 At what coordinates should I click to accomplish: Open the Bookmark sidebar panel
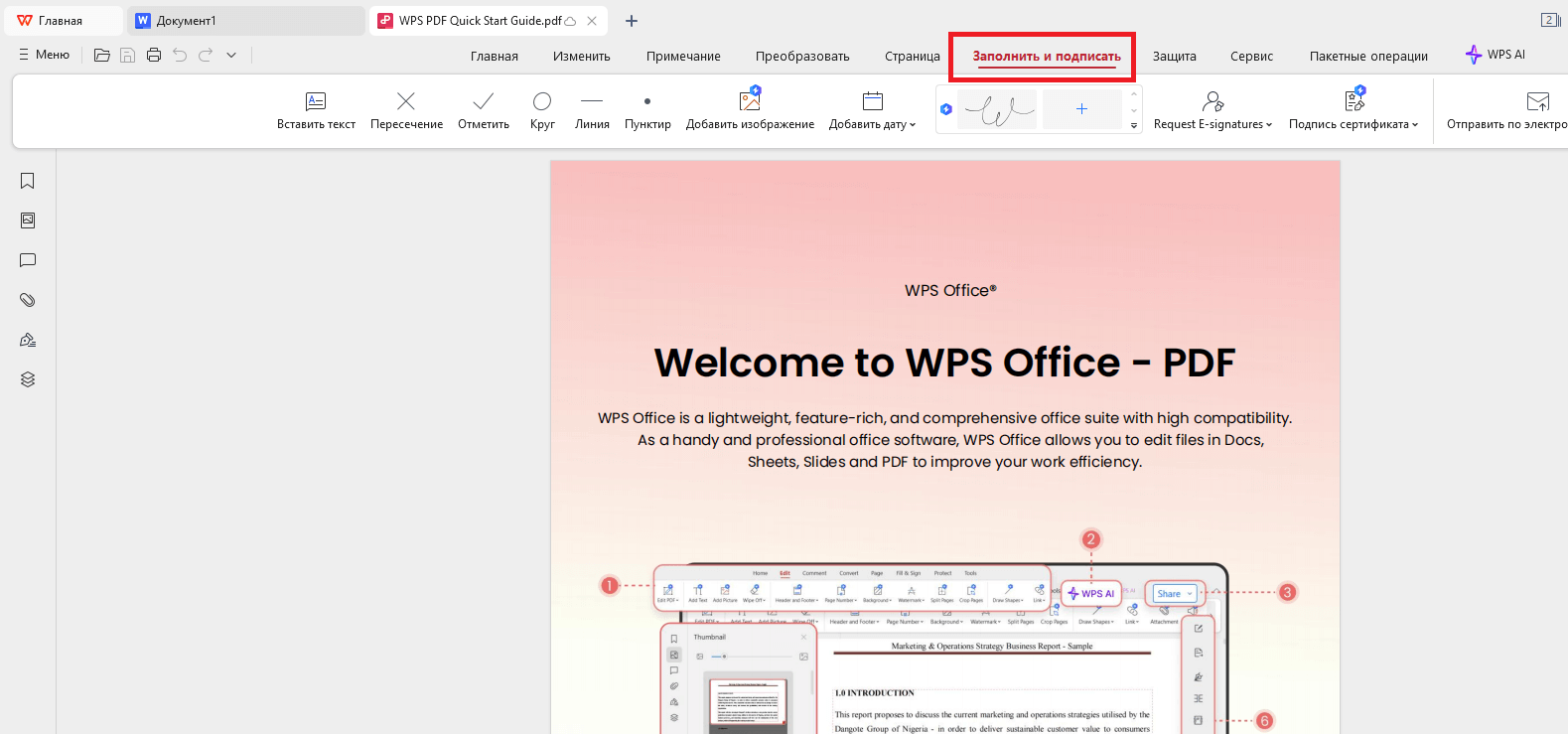pos(28,181)
